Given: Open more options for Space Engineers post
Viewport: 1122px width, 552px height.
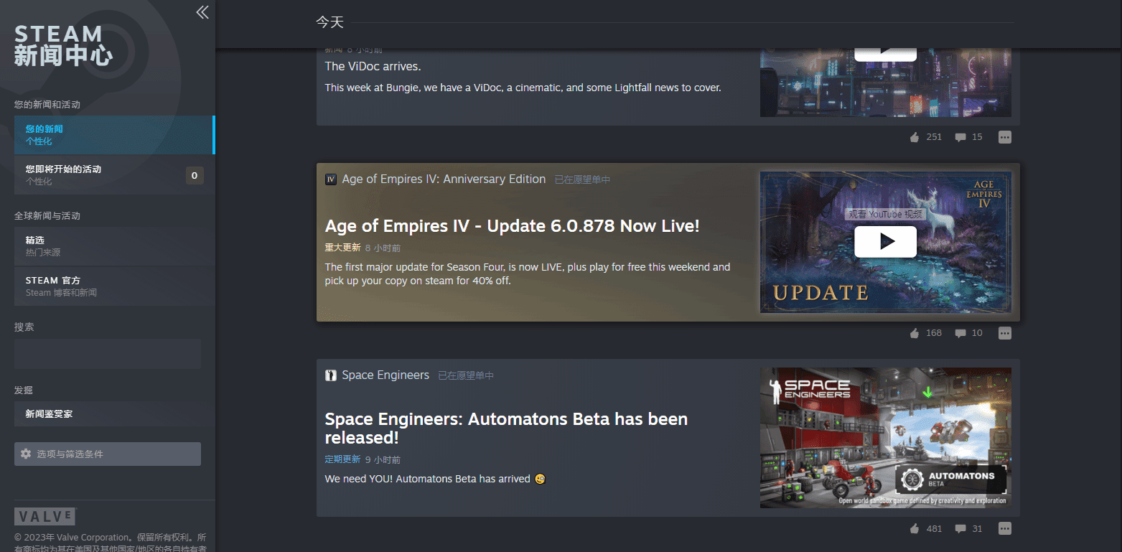Looking at the screenshot, I should (1005, 529).
